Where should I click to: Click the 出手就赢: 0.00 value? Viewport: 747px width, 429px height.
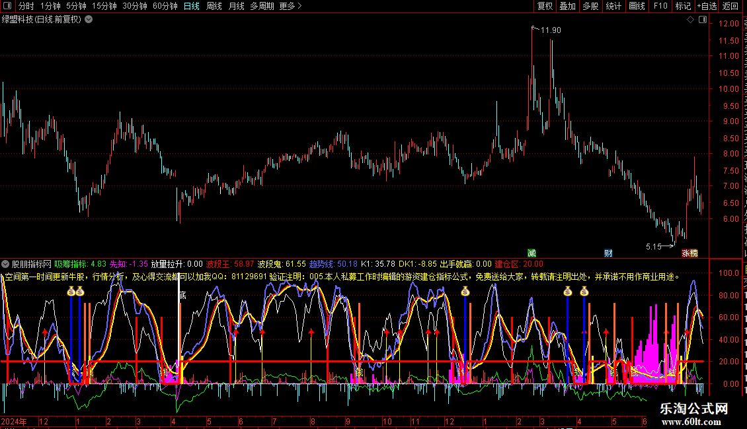pyautogui.click(x=465, y=264)
